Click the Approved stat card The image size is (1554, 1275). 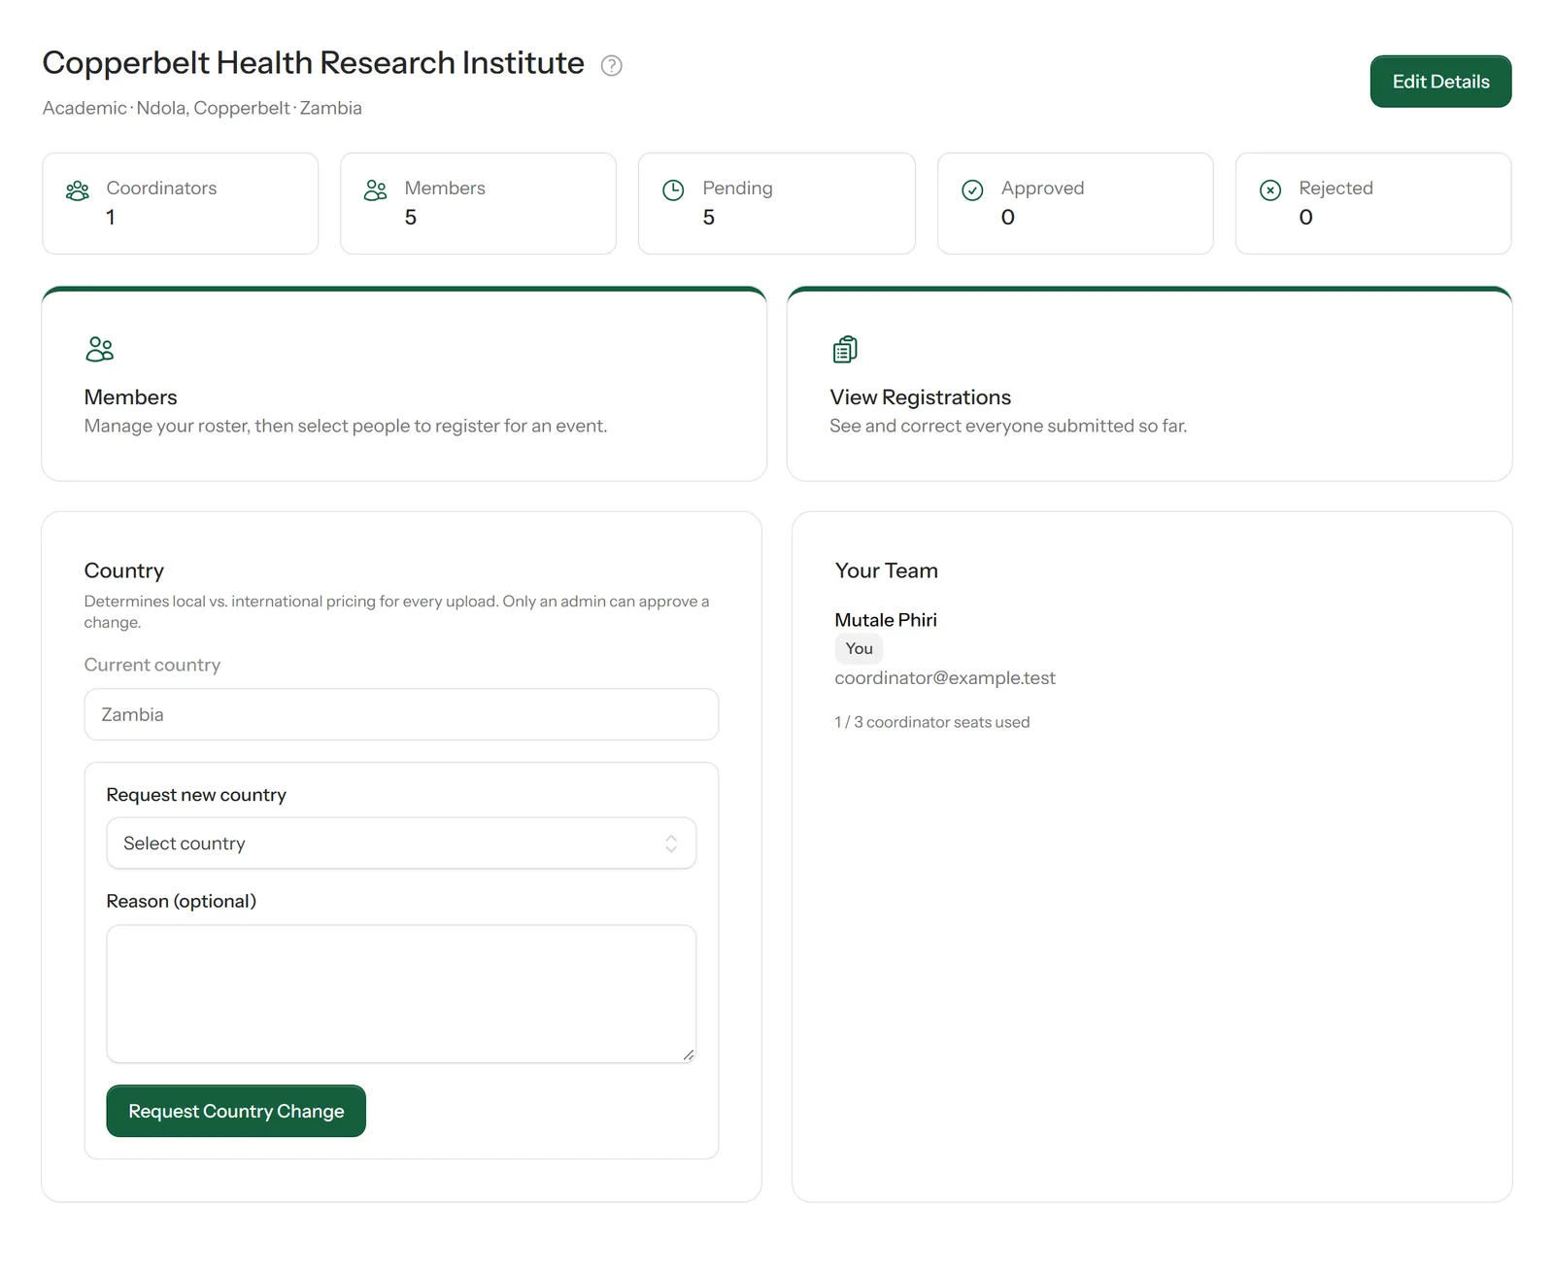[x=1075, y=203]
